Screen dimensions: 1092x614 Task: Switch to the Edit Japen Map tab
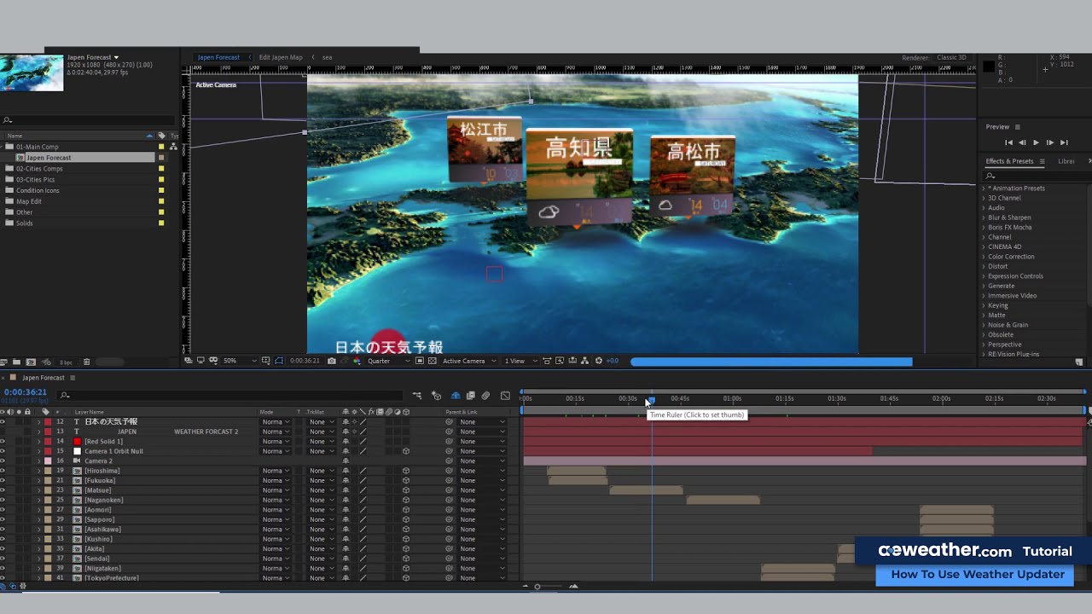click(281, 57)
